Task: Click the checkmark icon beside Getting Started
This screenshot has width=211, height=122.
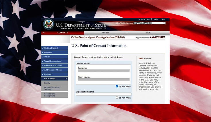Action: click(43, 48)
